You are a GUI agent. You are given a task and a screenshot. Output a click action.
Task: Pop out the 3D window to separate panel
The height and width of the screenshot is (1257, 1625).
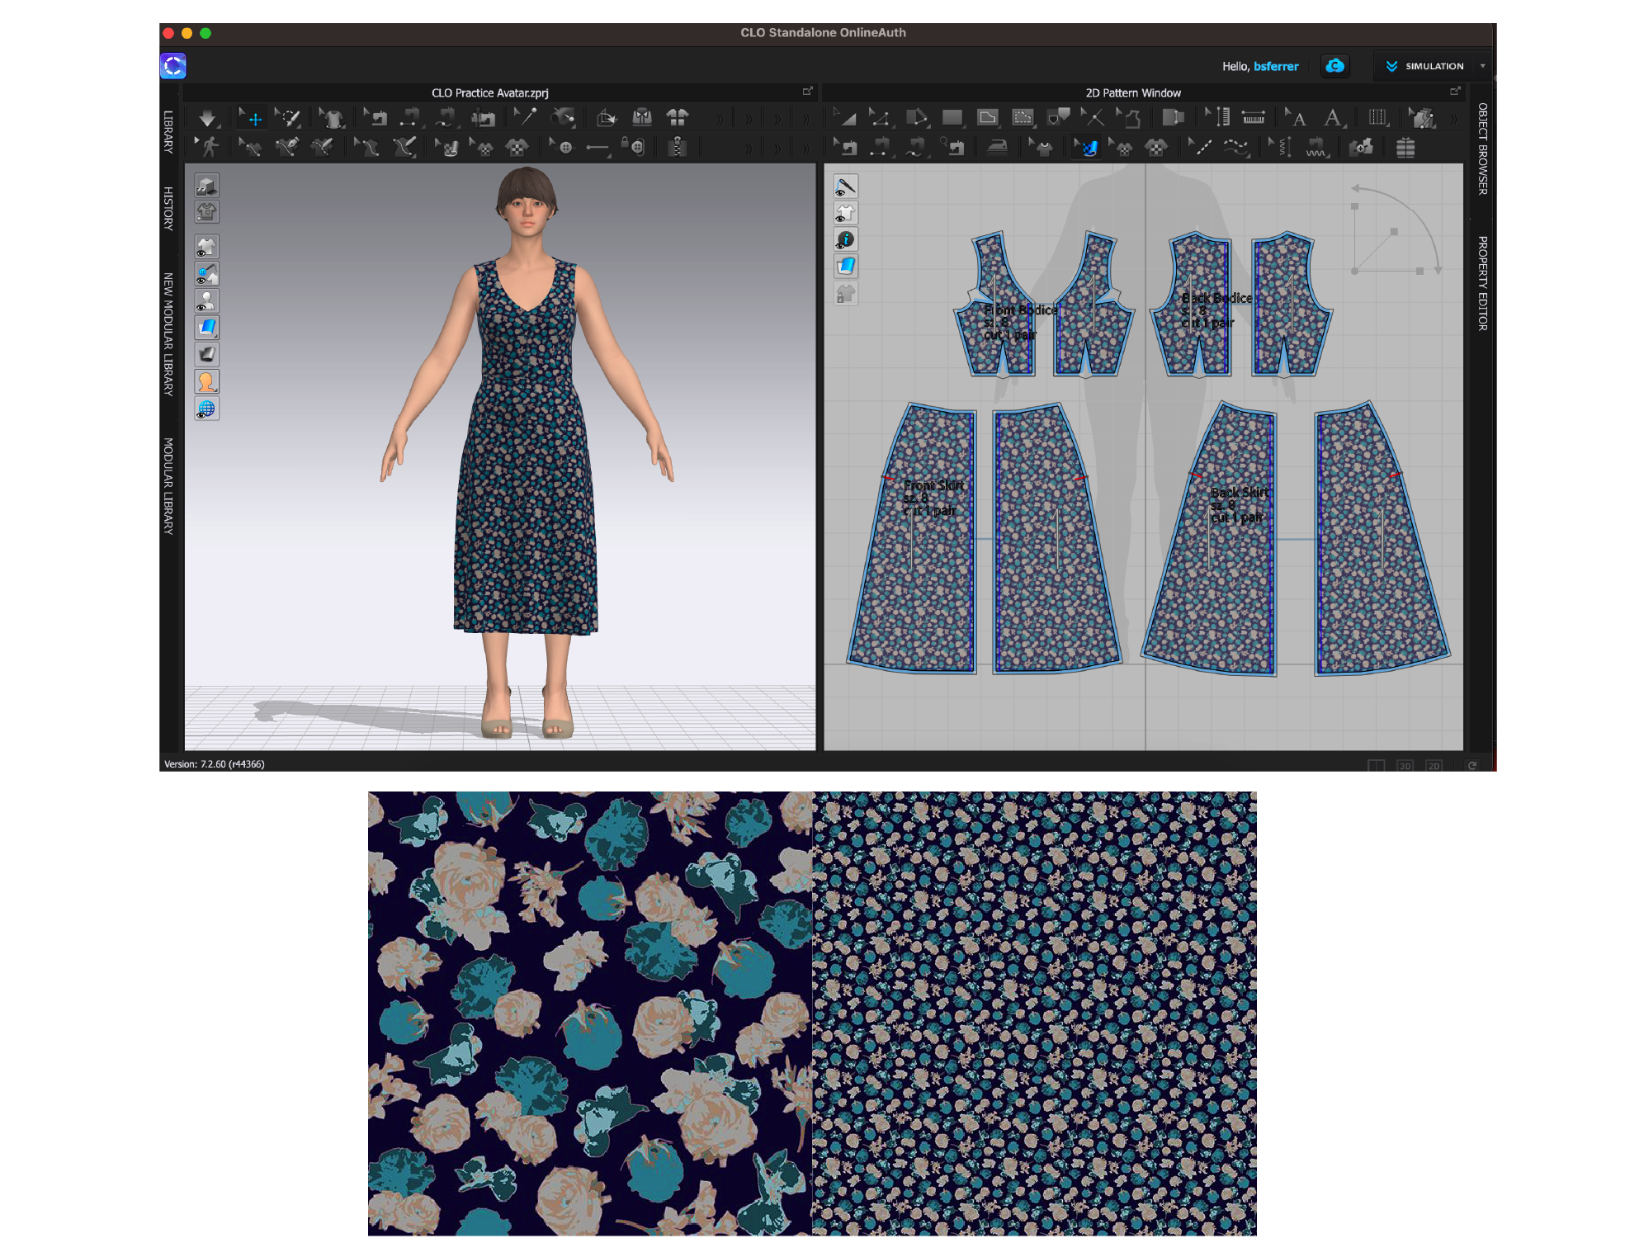tap(807, 92)
